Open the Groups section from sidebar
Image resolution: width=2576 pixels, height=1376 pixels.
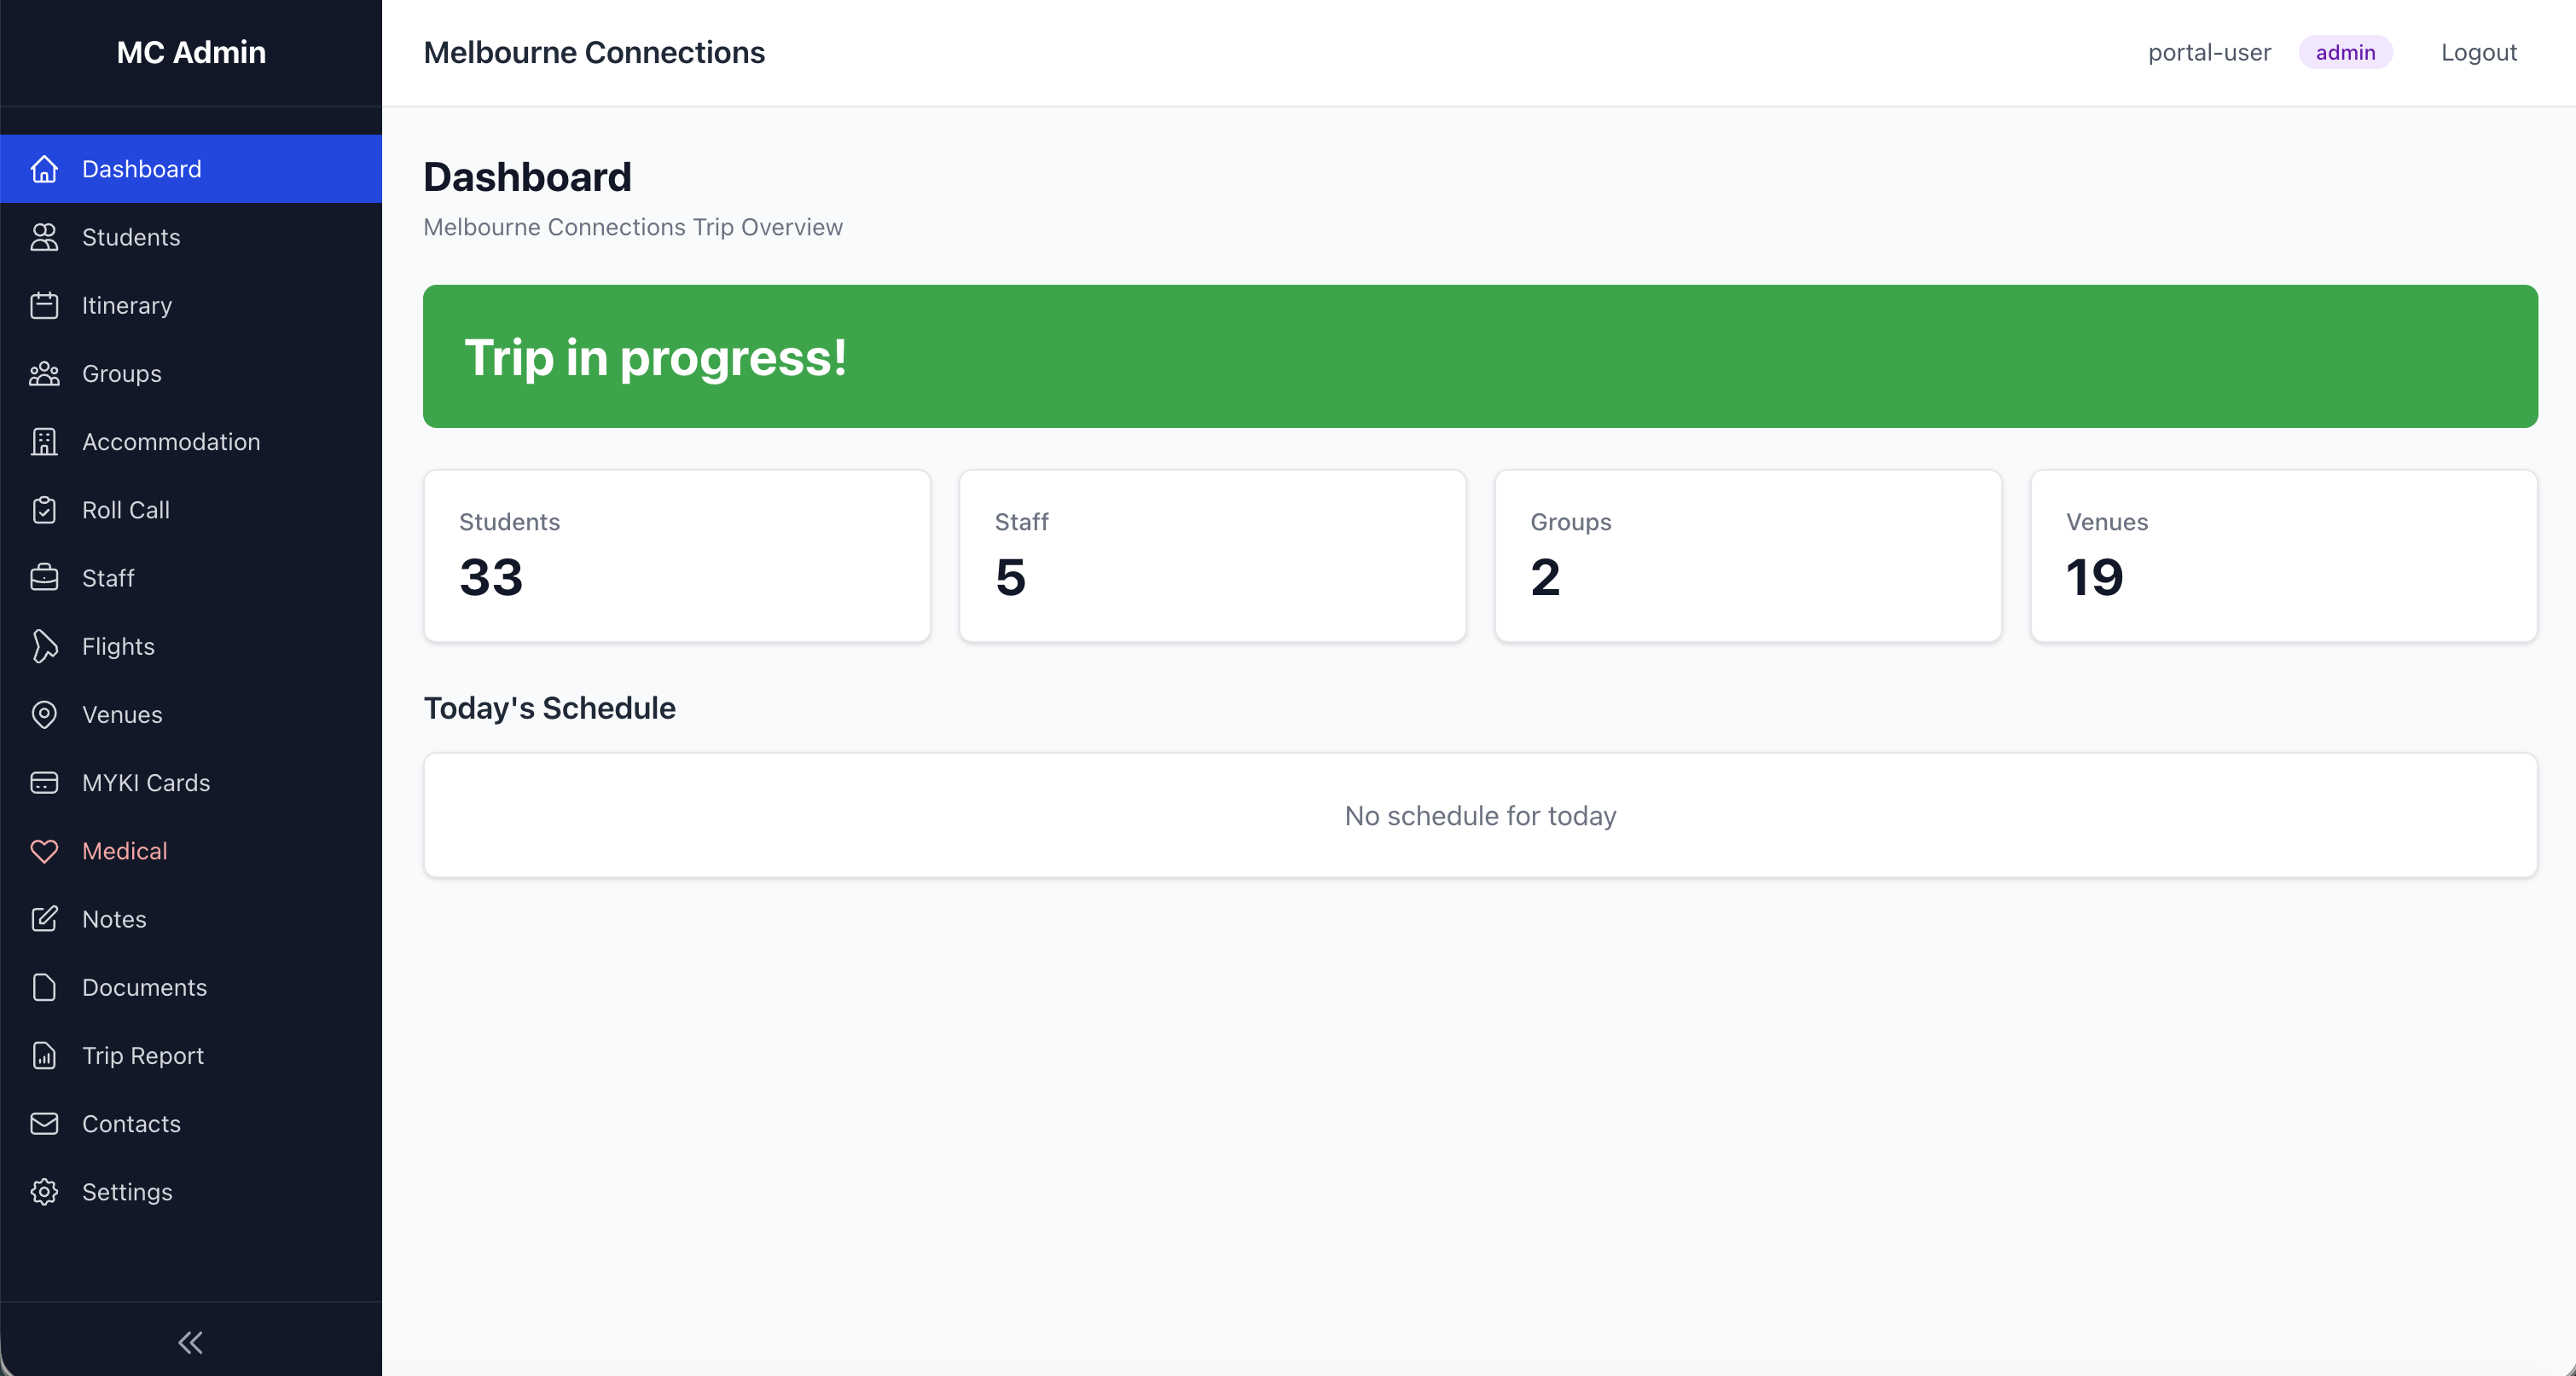[121, 373]
